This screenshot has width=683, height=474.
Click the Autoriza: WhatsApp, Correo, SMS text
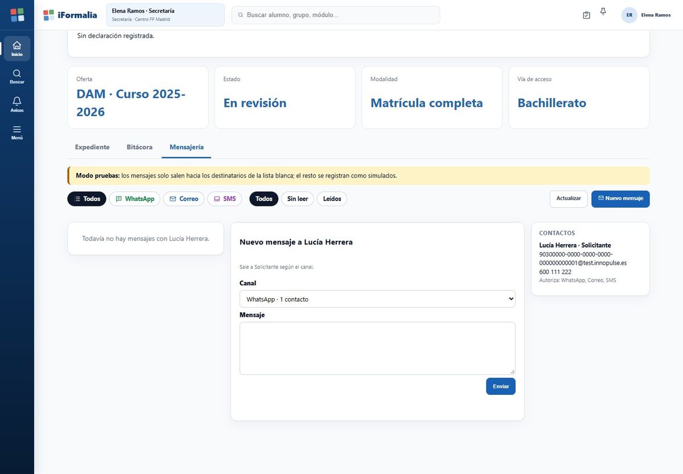(577, 281)
